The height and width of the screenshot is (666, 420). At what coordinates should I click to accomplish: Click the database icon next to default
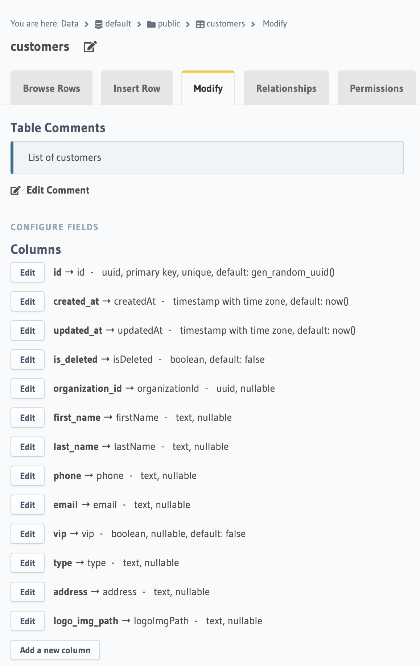[98, 24]
